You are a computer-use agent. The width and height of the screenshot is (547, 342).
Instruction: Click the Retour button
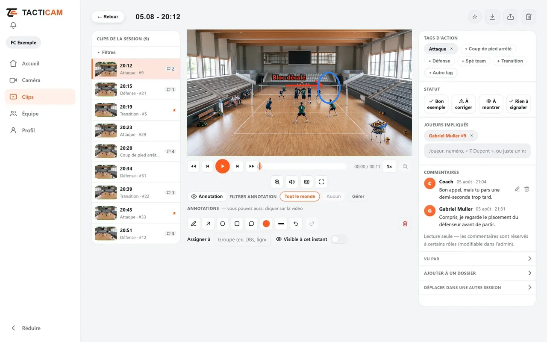(108, 17)
